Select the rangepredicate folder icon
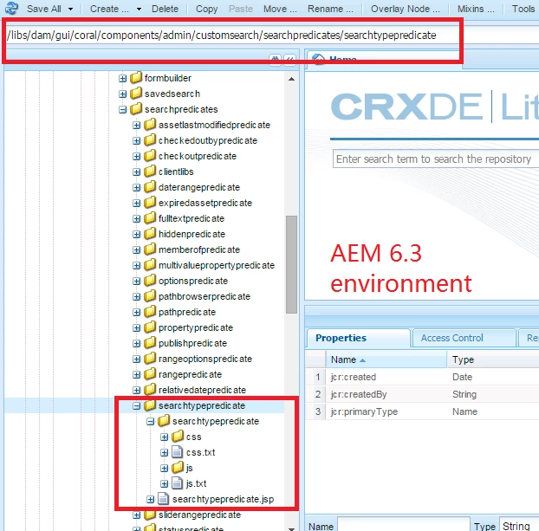The height and width of the screenshot is (531, 539). pos(150,374)
